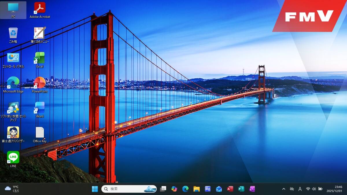Select the Excel desktop icon
This screenshot has height=195, width=347.
40,58
